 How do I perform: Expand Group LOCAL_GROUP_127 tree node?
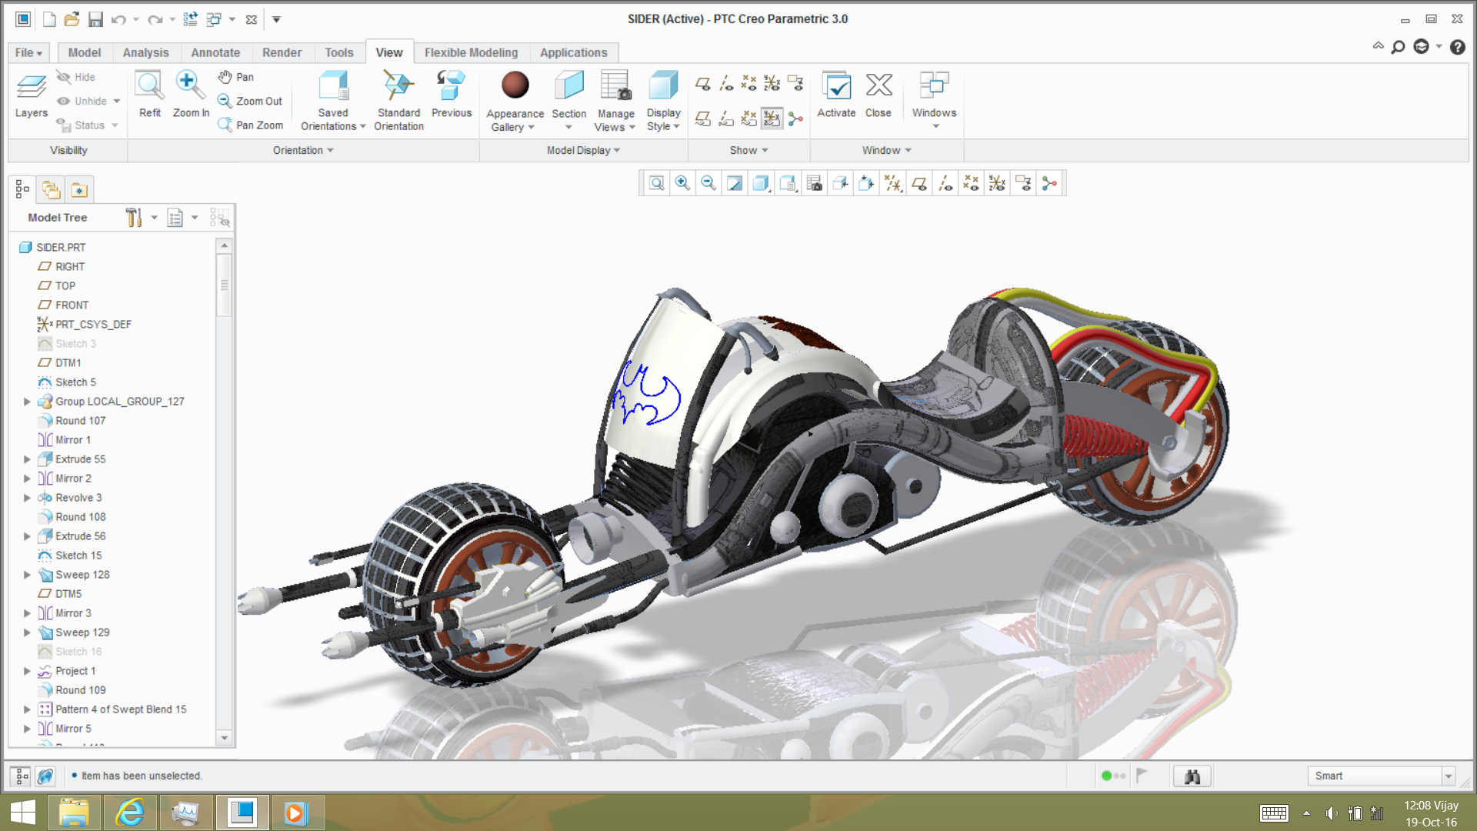(27, 402)
